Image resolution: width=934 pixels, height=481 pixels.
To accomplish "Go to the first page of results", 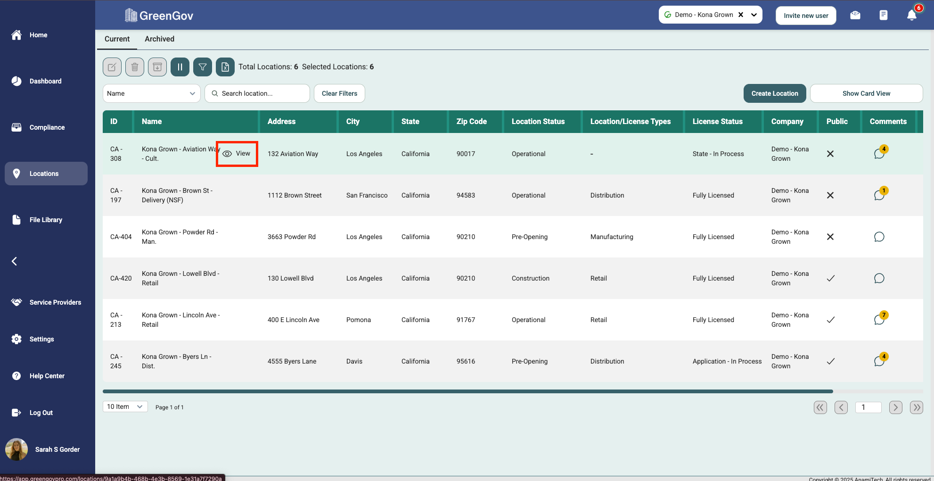I will [x=820, y=407].
